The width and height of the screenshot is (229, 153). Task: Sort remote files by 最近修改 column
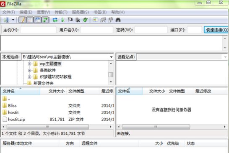pos(210,91)
